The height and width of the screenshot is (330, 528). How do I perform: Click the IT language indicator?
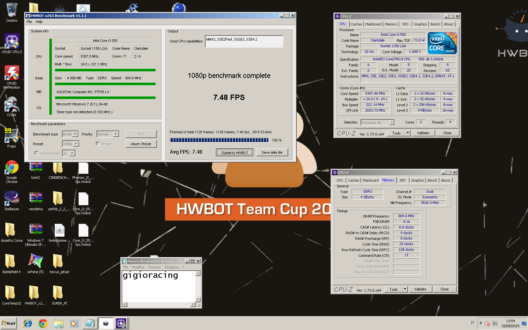tap(472, 323)
